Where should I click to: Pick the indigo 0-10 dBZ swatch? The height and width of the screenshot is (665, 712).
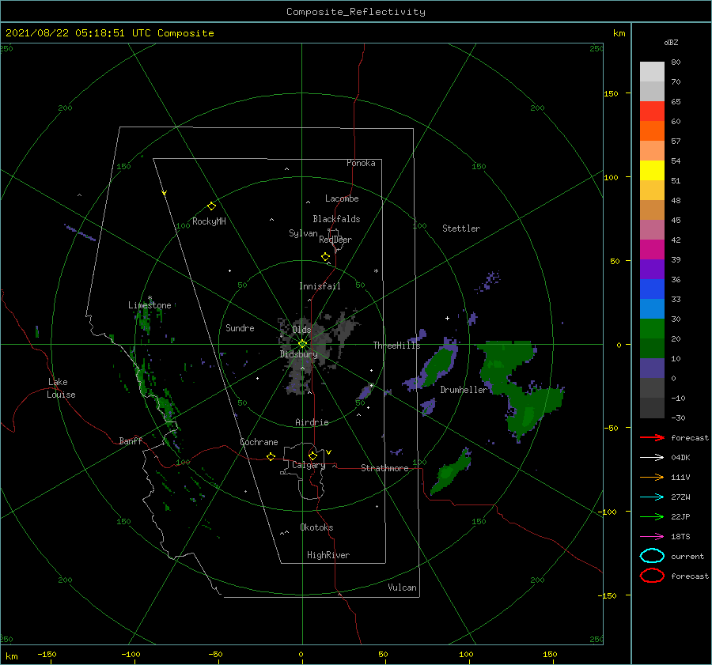point(652,368)
